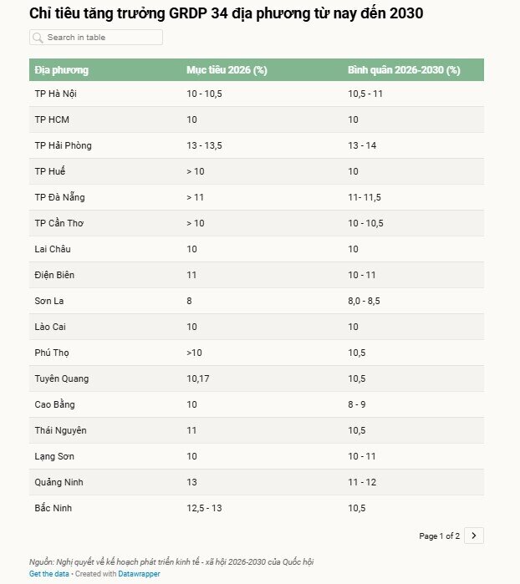Sort by Mục tiêu 2026 (%) header

(227, 70)
